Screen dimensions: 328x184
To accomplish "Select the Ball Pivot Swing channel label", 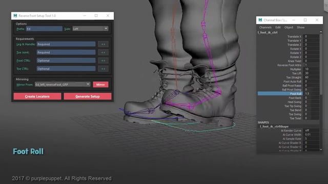I will (292, 89).
